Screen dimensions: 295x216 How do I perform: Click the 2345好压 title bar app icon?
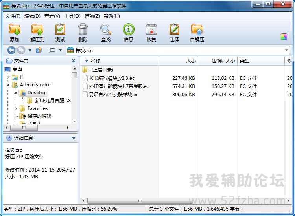coord(6,6)
